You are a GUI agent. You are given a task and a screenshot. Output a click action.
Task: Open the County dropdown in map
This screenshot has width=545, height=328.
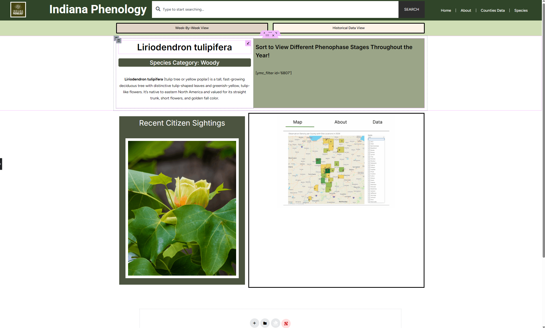click(x=376, y=137)
